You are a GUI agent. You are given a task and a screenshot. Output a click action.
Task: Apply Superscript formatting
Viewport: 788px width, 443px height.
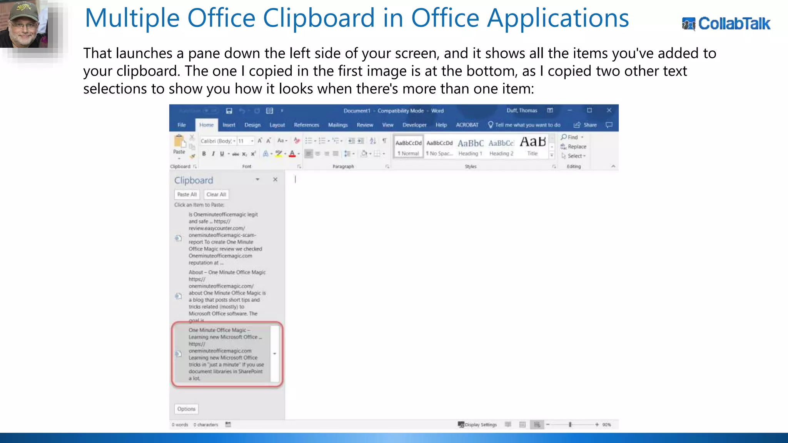click(x=253, y=154)
